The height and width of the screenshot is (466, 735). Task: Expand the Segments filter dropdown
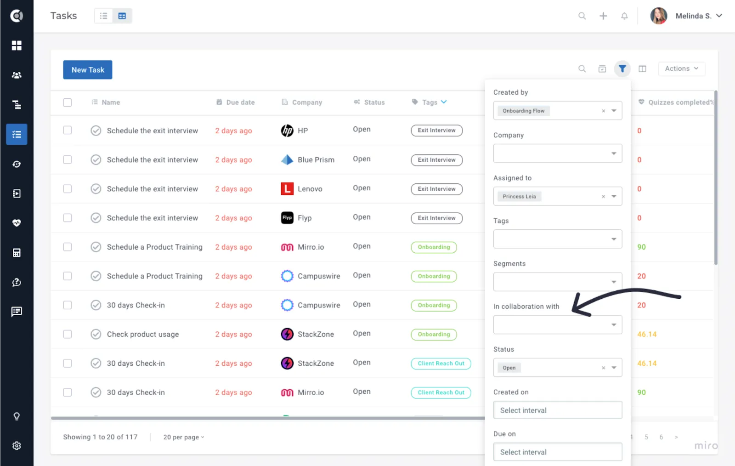pos(614,282)
